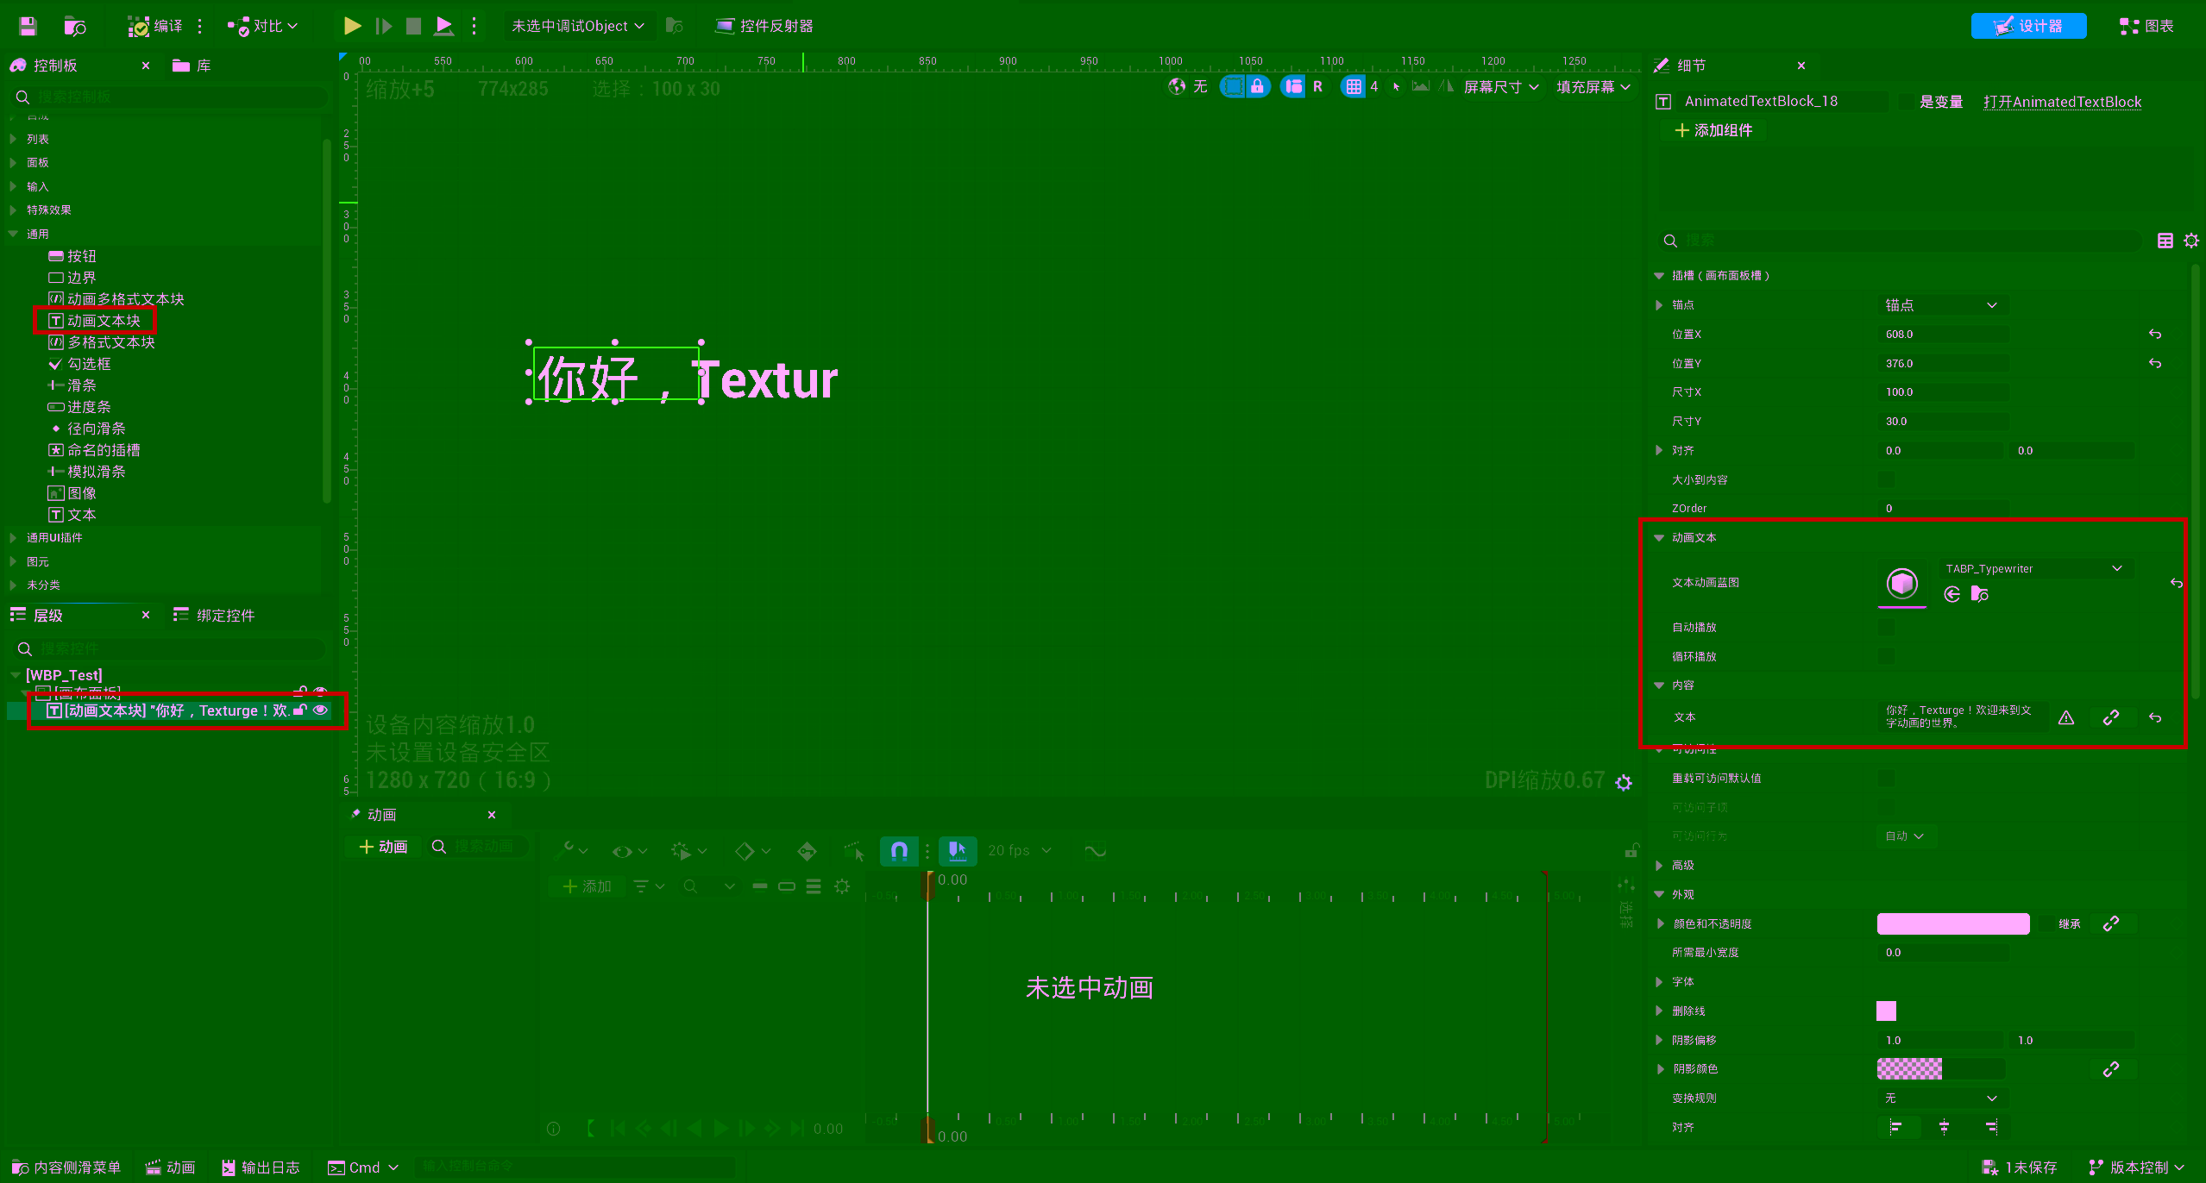Compile the blueprint with 编译 button
The image size is (2206, 1183).
(x=155, y=27)
